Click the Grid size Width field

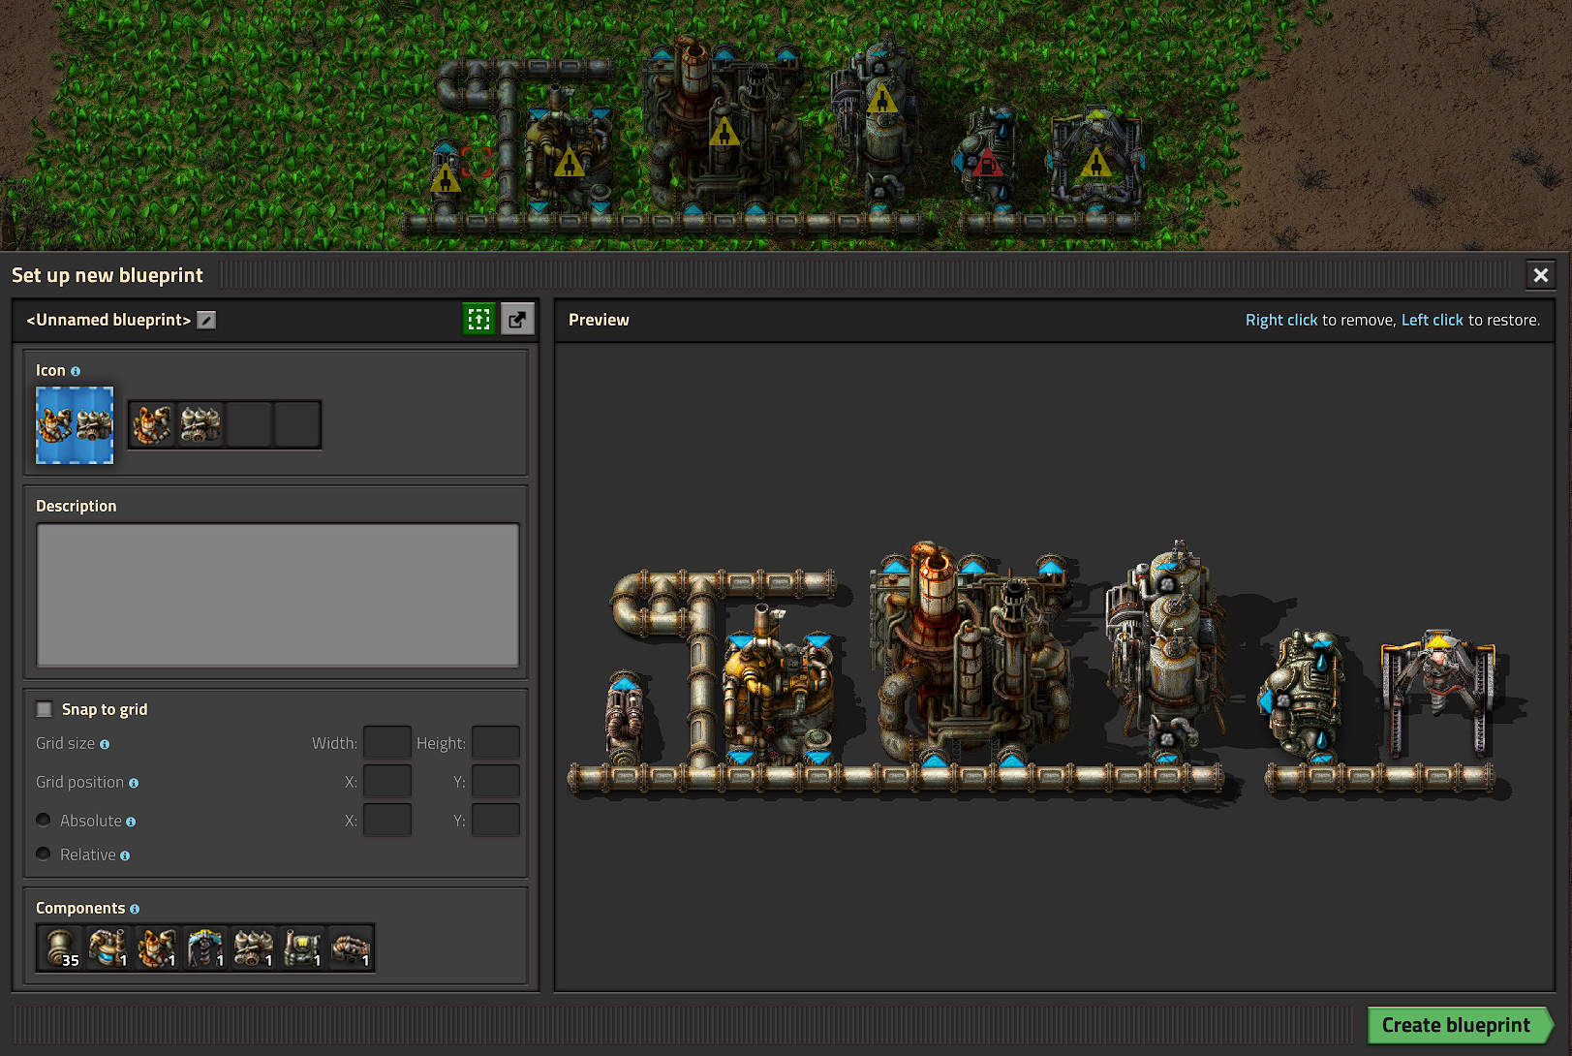(x=387, y=742)
